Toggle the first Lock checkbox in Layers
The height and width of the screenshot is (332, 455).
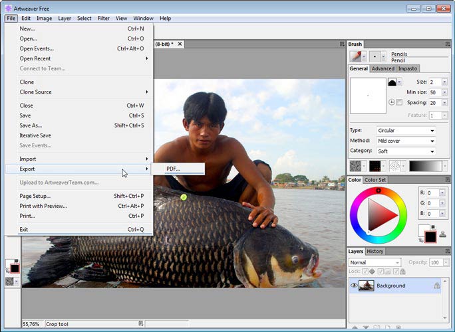click(x=365, y=272)
